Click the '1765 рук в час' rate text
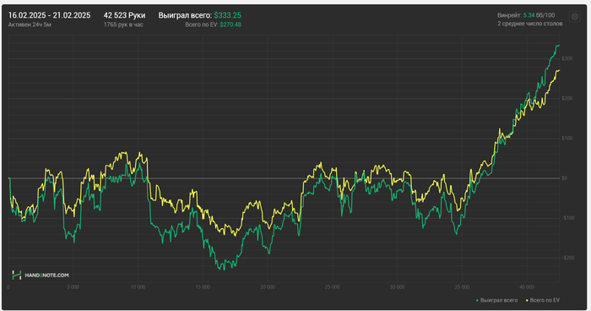Viewport: 591px width, 311px height. pyautogui.click(x=123, y=25)
